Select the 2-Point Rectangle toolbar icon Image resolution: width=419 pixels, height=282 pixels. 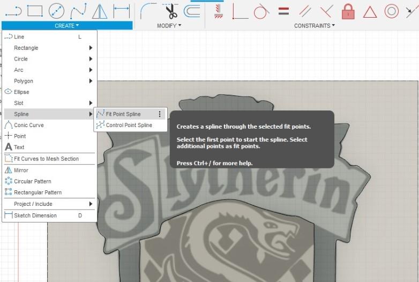tap(35, 11)
